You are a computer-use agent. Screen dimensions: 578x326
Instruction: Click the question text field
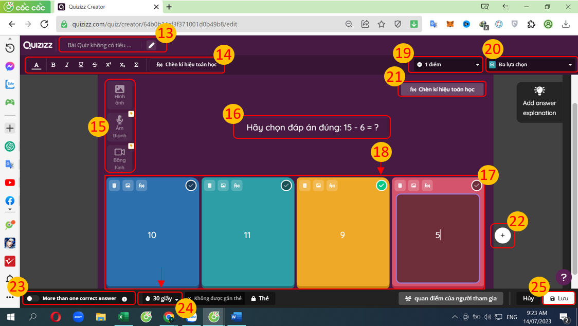pyautogui.click(x=312, y=127)
